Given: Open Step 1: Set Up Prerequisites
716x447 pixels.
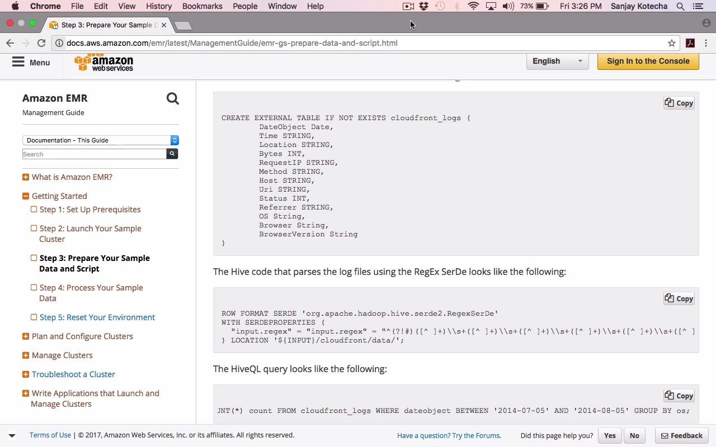Looking at the screenshot, I should [x=90, y=210].
